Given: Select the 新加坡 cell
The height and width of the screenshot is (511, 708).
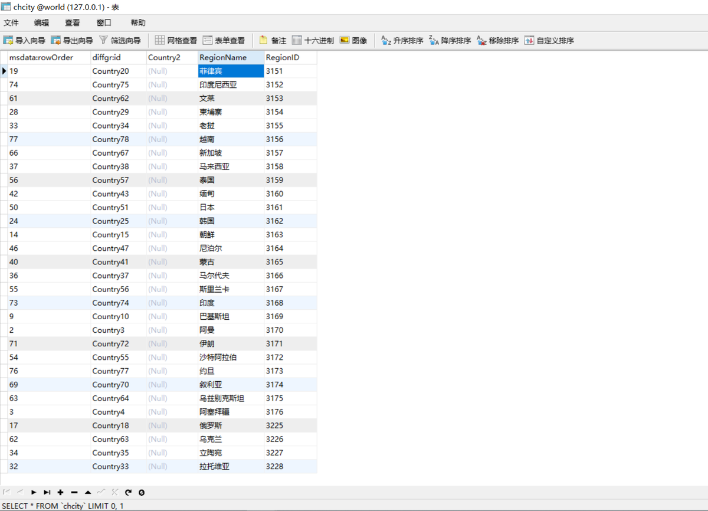Looking at the screenshot, I should 231,153.
